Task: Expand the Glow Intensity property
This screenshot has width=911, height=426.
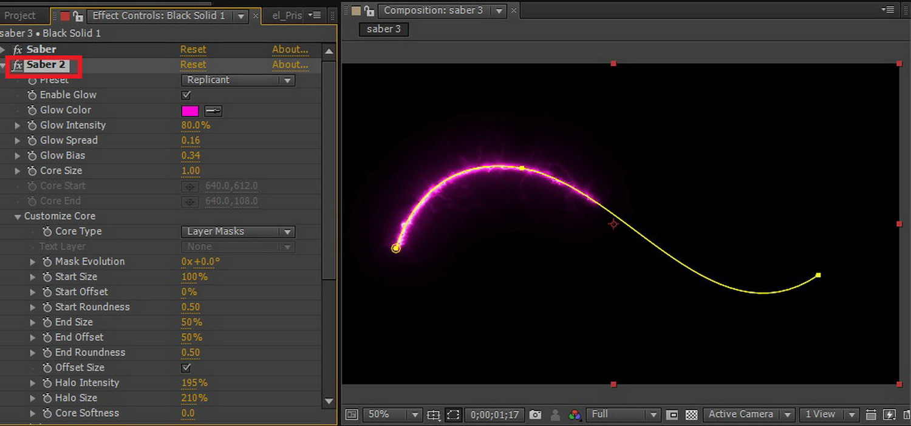Action: pyautogui.click(x=18, y=126)
